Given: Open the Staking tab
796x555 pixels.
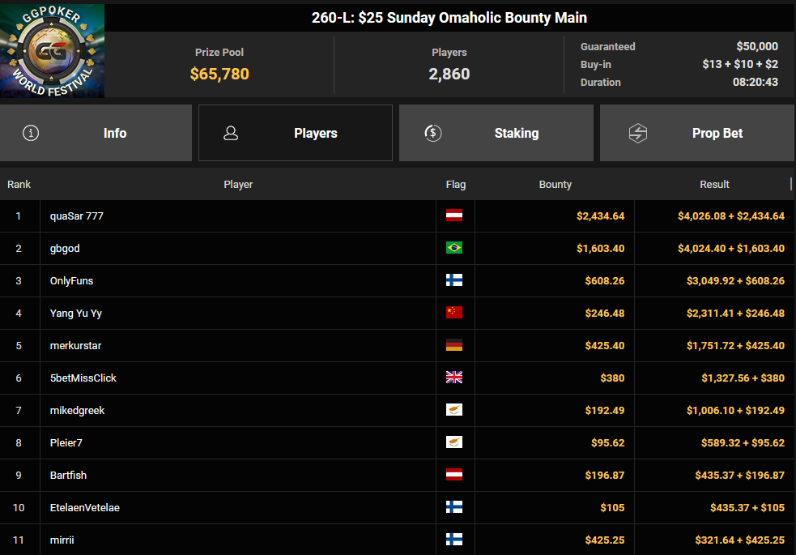Looking at the screenshot, I should point(496,133).
